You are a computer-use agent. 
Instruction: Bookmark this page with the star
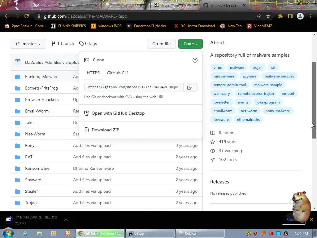268,16
